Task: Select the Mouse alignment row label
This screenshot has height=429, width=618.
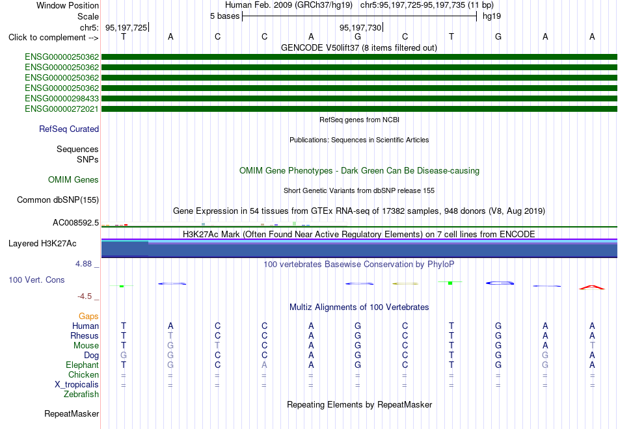Action: click(86, 346)
